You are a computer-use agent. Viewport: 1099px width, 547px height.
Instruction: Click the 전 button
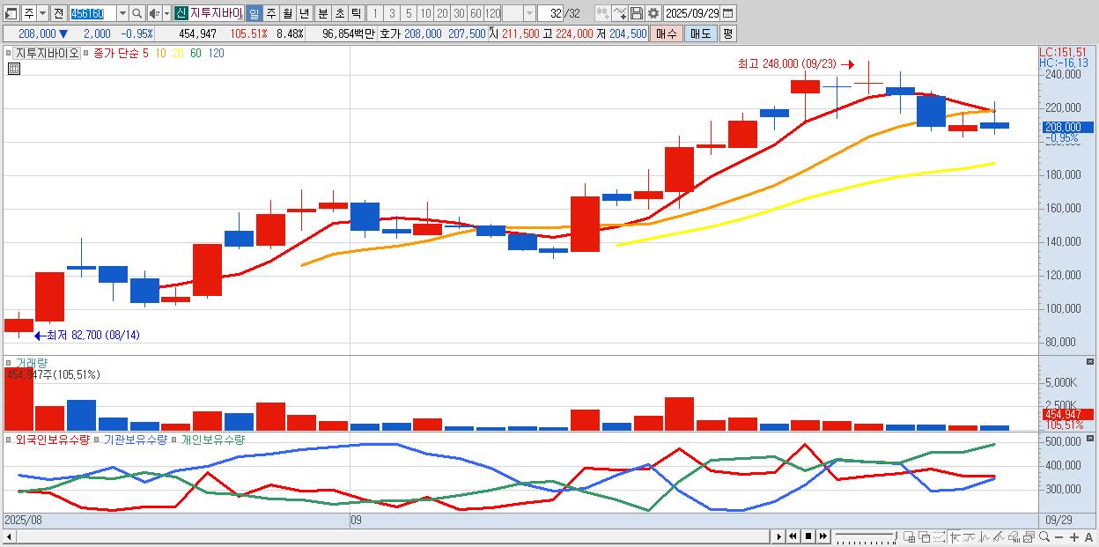click(x=58, y=13)
